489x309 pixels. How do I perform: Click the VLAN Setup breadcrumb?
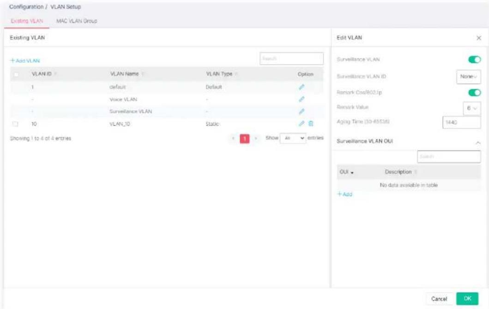pyautogui.click(x=66, y=6)
